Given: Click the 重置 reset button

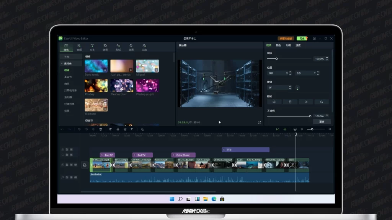Looking at the screenshot, I should pyautogui.click(x=322, y=121).
